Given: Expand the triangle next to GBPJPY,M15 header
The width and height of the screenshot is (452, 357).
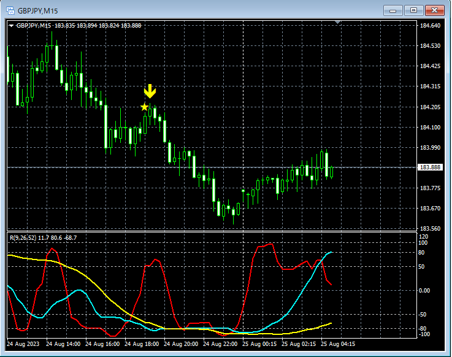Looking at the screenshot, I should click(x=11, y=26).
